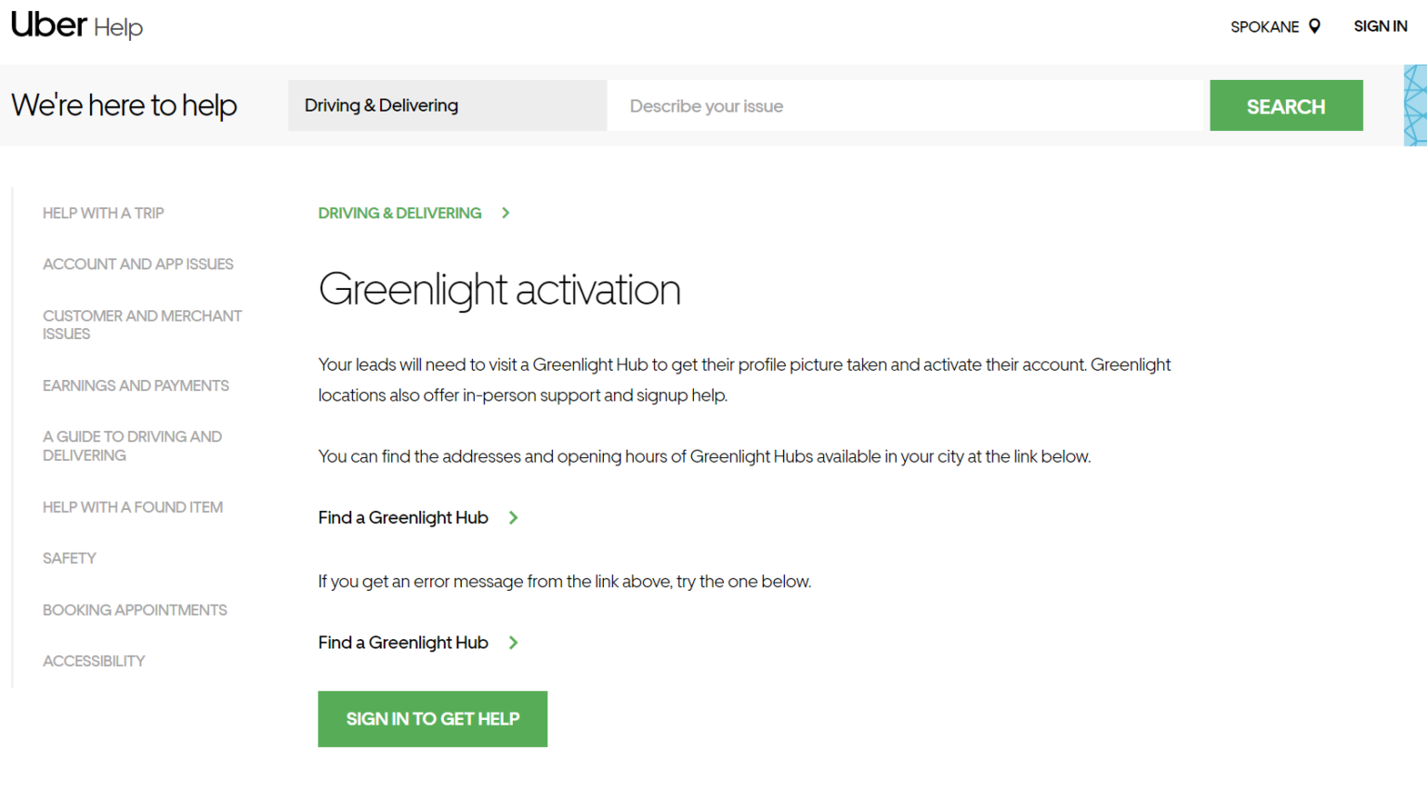Screen dimensions: 1427x799
Task: Change the Spokane city selection
Action: [1264, 27]
